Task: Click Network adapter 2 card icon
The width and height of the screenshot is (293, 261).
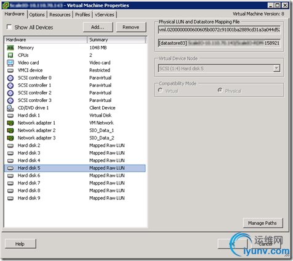Action: point(10,130)
